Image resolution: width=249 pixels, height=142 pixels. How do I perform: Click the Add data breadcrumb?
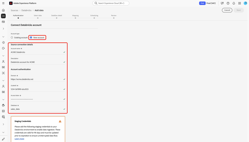click(39, 10)
